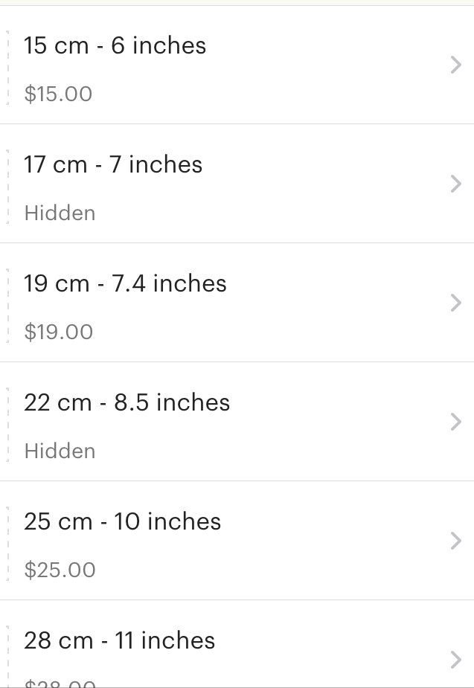Viewport: 474px width, 688px height.
Task: Click drag handle beside 22 cm row
Action: pos(7,424)
